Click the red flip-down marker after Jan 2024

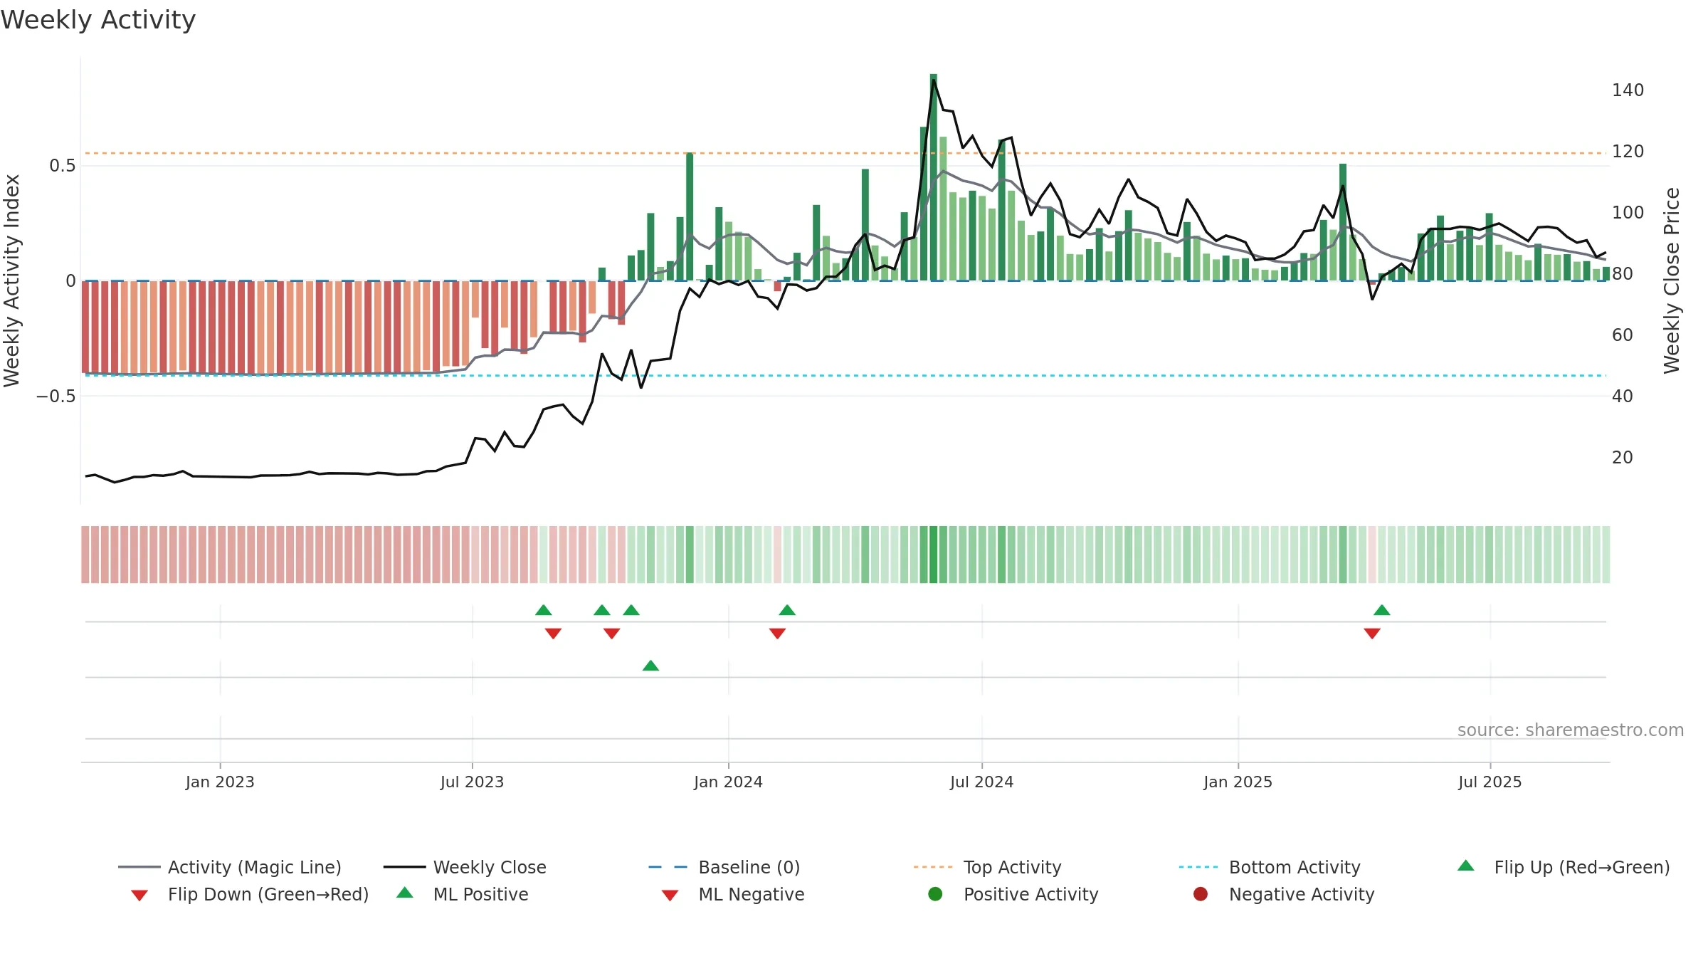click(x=777, y=634)
